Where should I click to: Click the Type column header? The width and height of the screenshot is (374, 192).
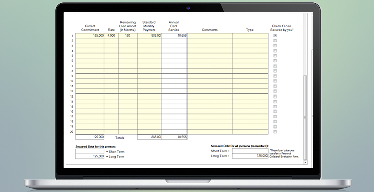(250, 30)
